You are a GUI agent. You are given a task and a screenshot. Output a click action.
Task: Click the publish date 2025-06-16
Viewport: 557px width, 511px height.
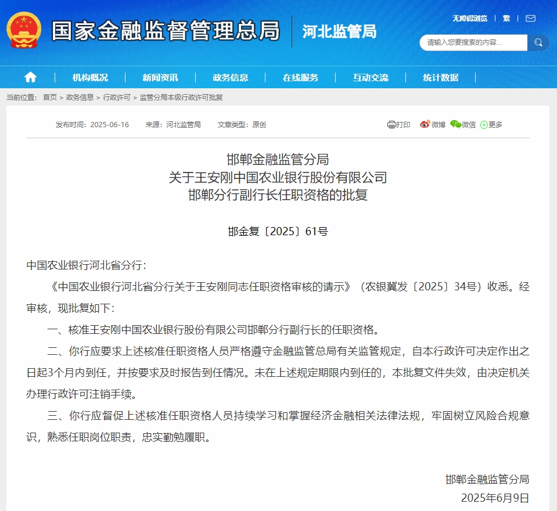tap(109, 125)
